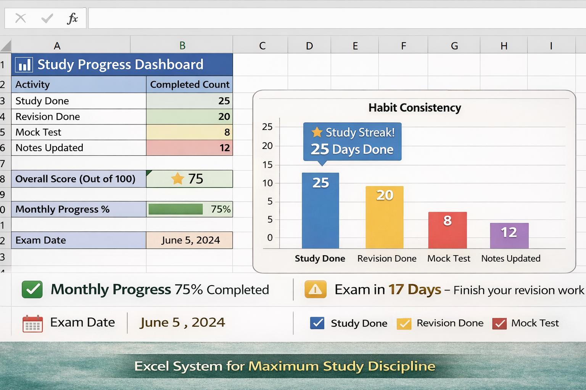Select column H header
The image size is (586, 390).
click(x=504, y=46)
